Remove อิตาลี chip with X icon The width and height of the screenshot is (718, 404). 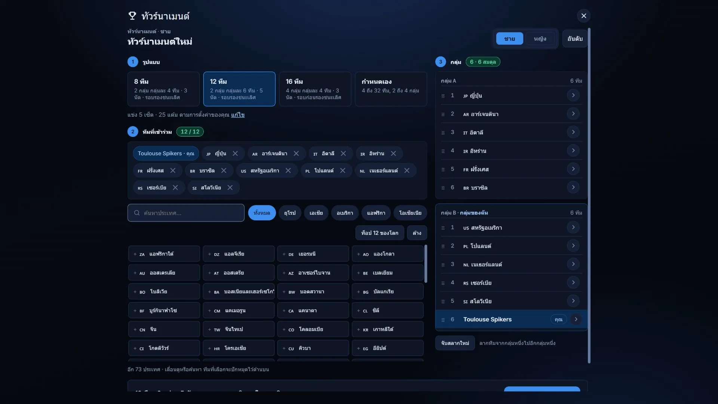coord(343,153)
